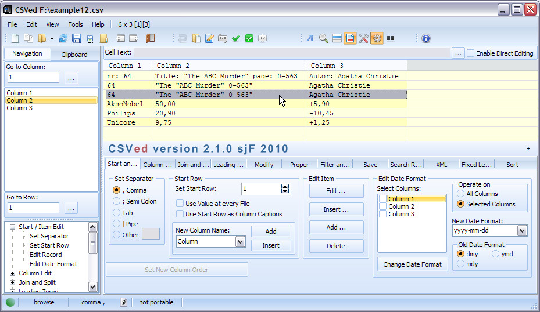Toggle the orange gear settings icon

[377, 38]
